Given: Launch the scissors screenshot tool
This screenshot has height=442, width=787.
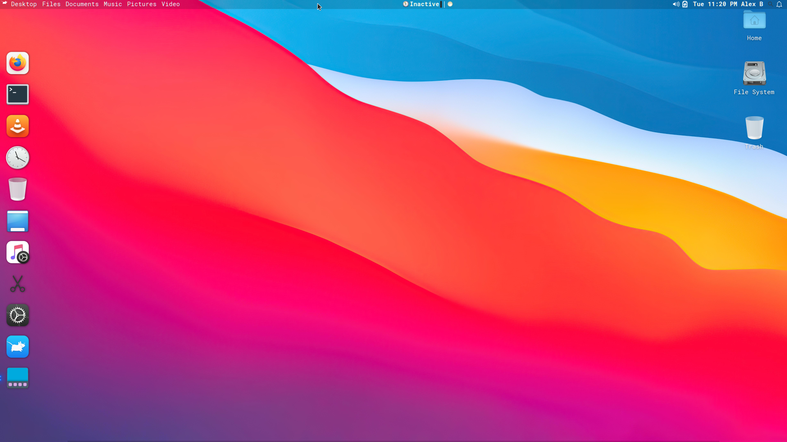Looking at the screenshot, I should click(18, 284).
